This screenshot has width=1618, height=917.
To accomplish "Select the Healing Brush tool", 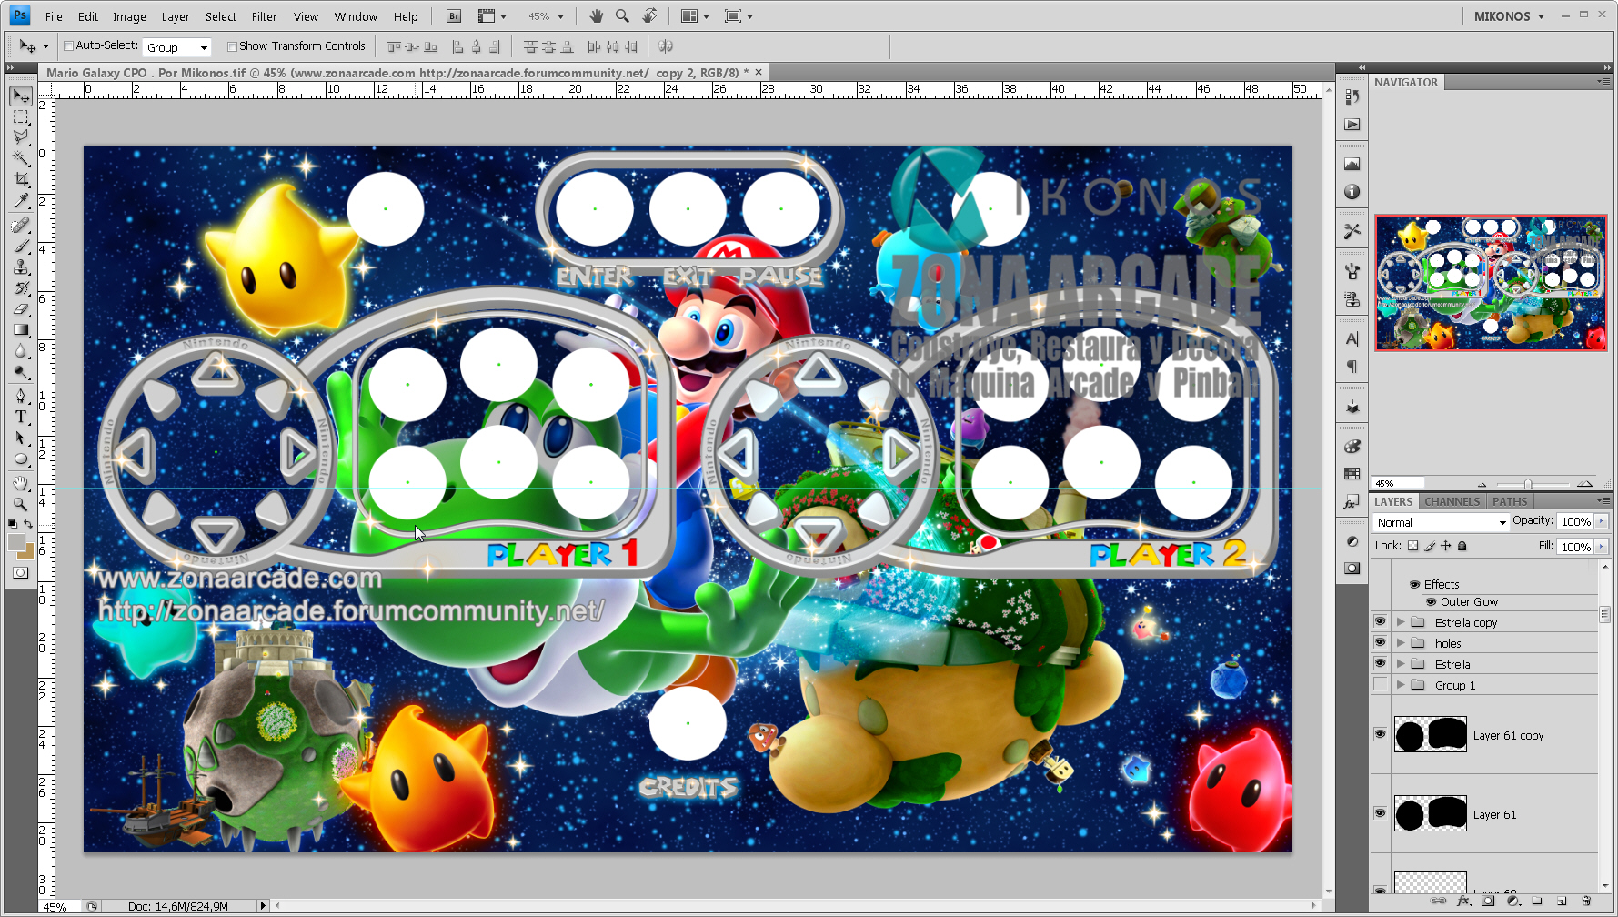I will pyautogui.click(x=21, y=225).
